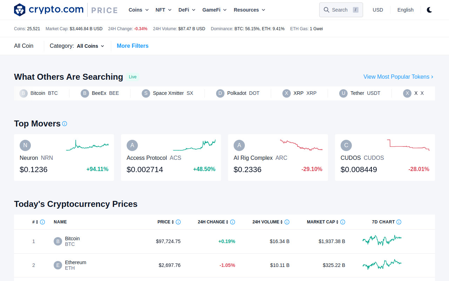Open the GameFi menu
Image resolution: width=449 pixels, height=281 pixels.
215,10
